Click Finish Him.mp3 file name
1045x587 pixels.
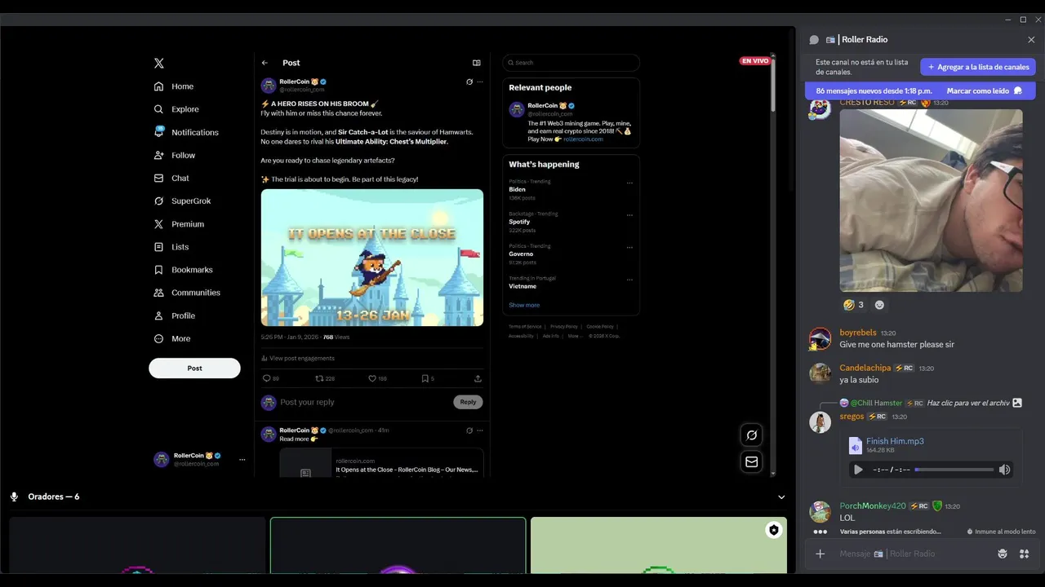[x=895, y=441]
